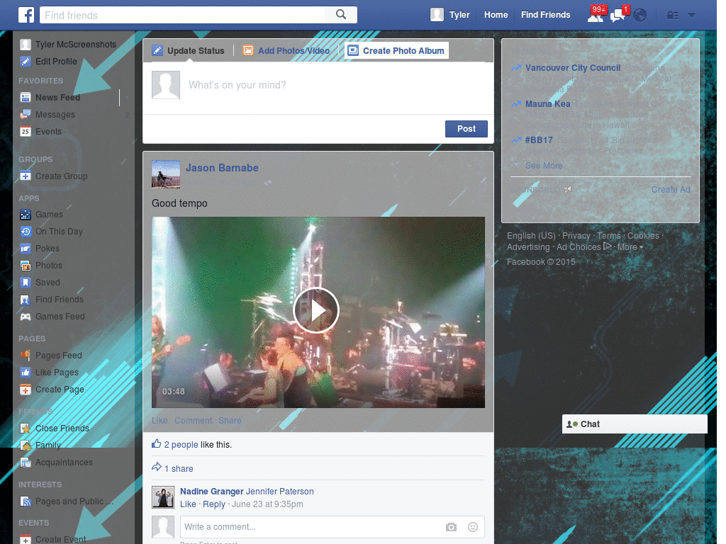Play the Good tempo video
The height and width of the screenshot is (544, 726).
pyautogui.click(x=317, y=310)
